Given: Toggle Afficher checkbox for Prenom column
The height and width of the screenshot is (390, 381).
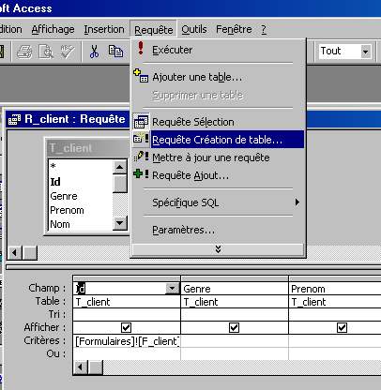Looking at the screenshot, I should click(x=342, y=327).
